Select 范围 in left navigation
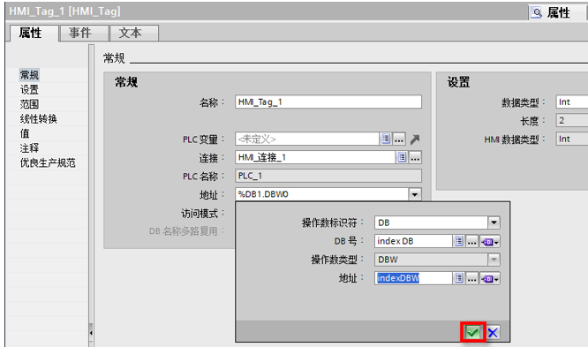The height and width of the screenshot is (347, 588). point(29,104)
